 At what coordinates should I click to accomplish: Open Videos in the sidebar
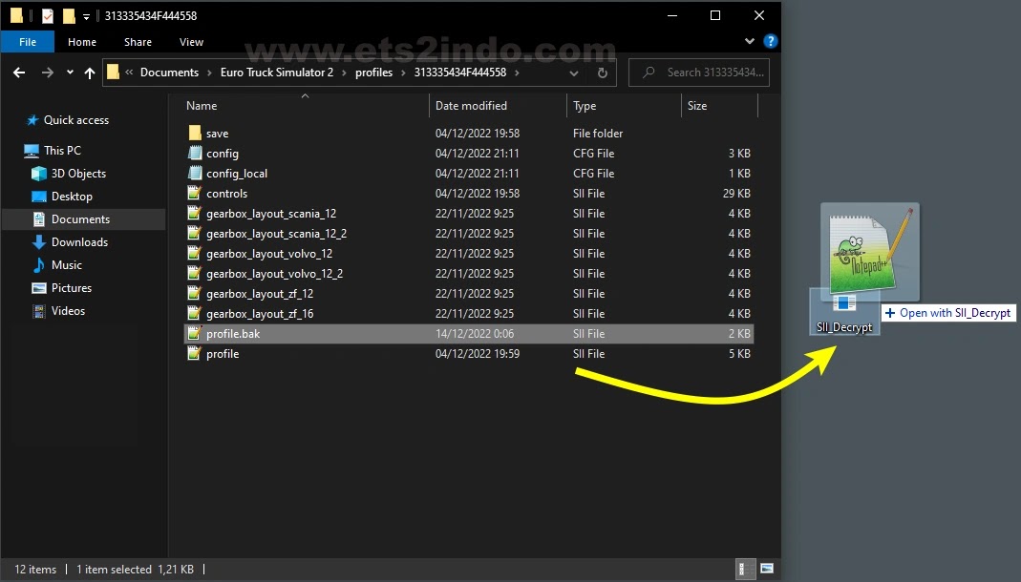coord(69,311)
